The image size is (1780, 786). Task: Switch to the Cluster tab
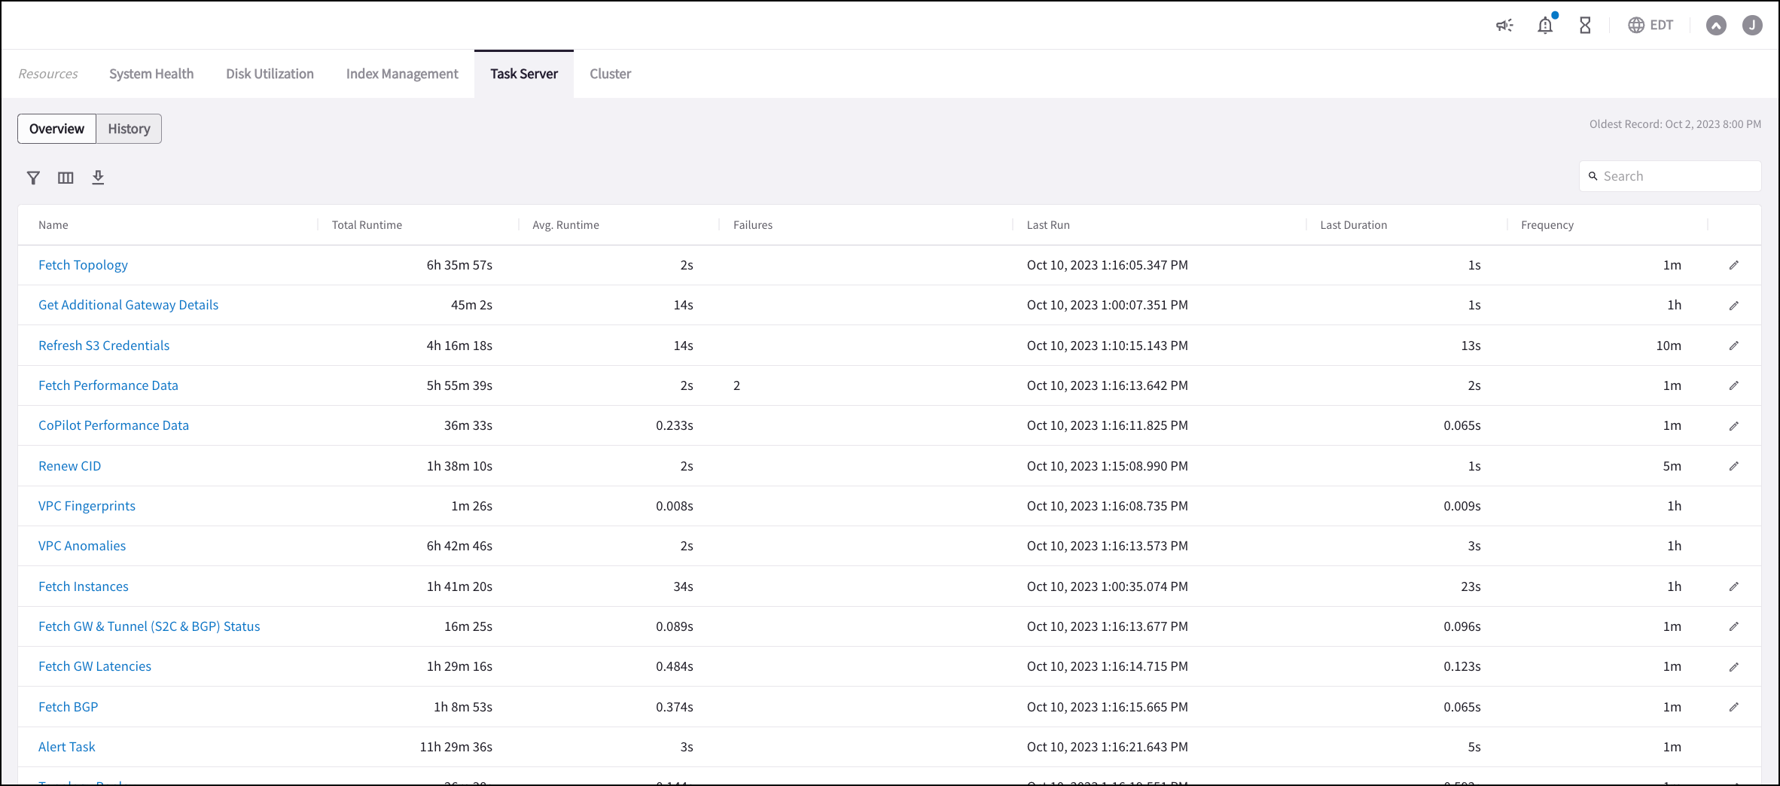click(x=610, y=74)
